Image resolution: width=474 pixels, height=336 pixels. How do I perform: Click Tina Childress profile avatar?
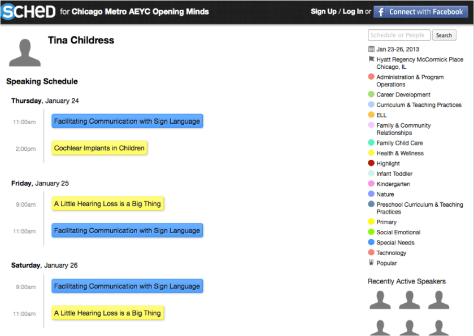[25, 53]
